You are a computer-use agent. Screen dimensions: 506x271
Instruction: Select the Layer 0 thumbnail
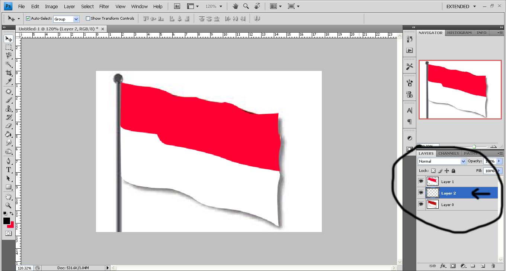pos(432,205)
